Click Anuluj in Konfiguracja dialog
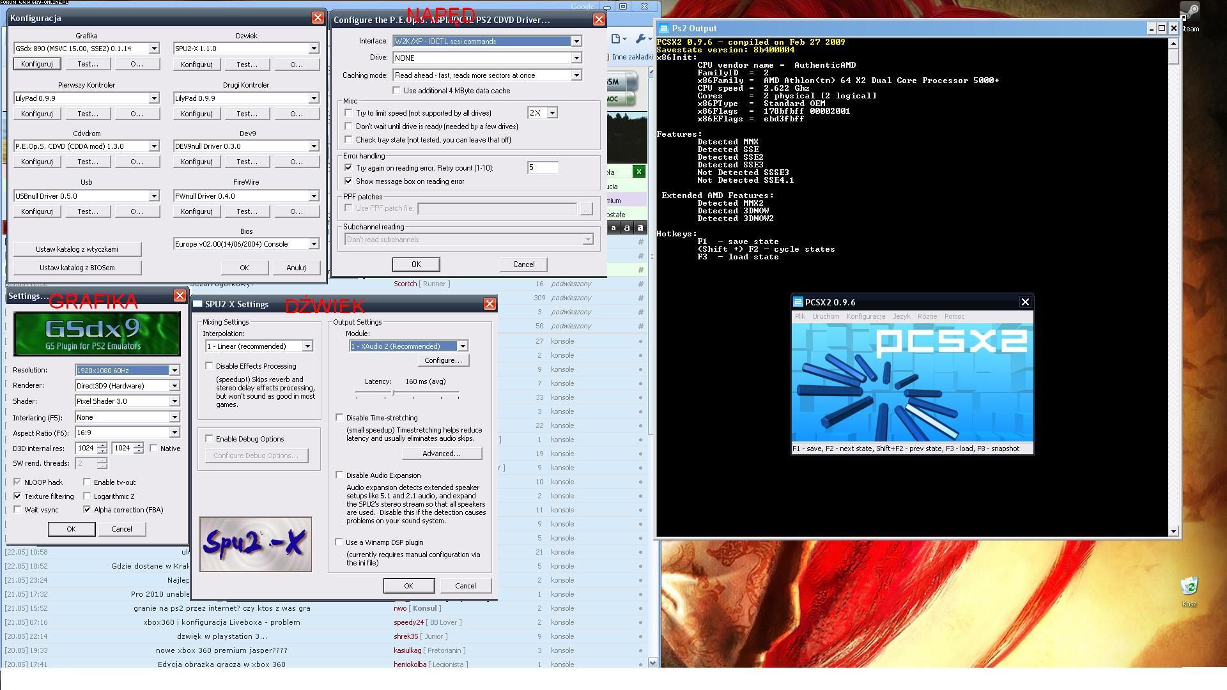 pos(296,268)
